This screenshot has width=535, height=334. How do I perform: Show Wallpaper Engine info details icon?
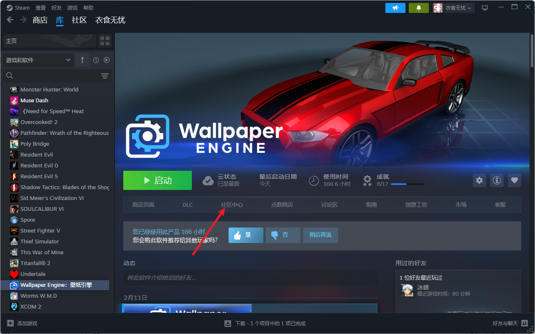pyautogui.click(x=497, y=180)
